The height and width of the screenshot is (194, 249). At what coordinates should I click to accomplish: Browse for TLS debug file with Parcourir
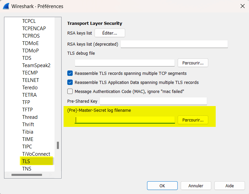(x=193, y=63)
